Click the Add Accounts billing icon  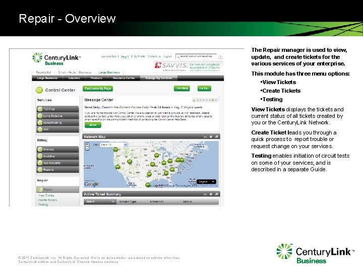tap(40, 163)
